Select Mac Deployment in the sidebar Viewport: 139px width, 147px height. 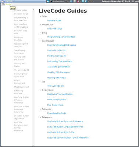[x=22, y=87]
